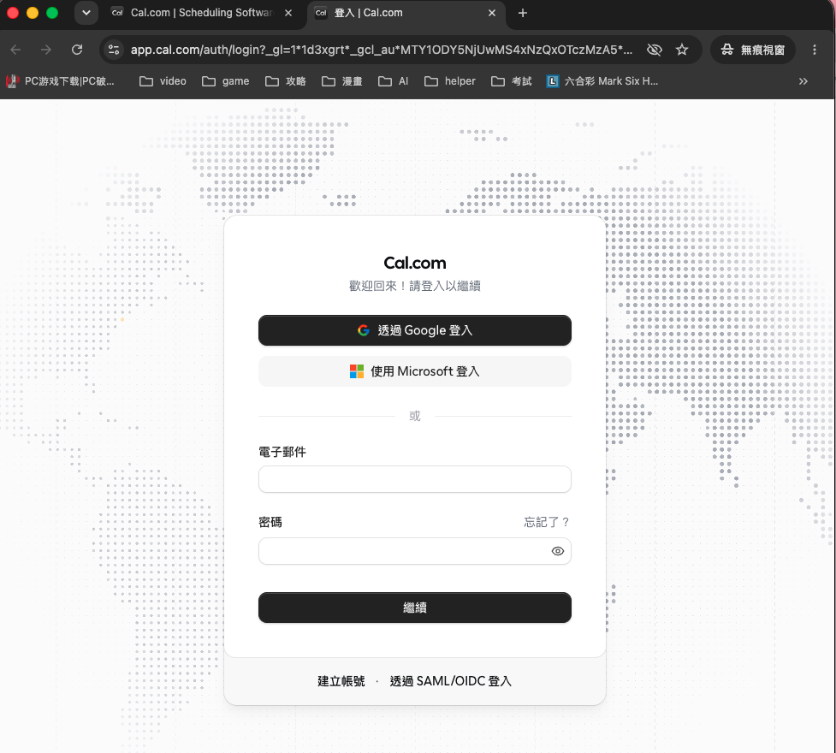This screenshot has height=753, width=836.
Task: Click the tracking protection eye-slash icon
Action: pyautogui.click(x=655, y=50)
